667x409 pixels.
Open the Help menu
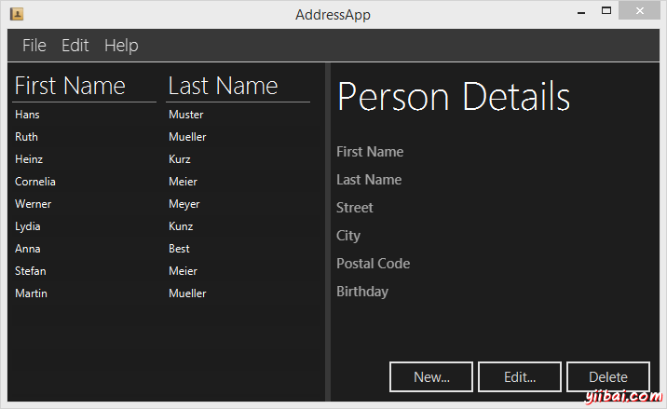coord(121,46)
